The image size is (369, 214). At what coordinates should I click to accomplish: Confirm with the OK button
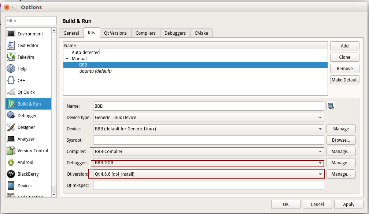(286, 204)
